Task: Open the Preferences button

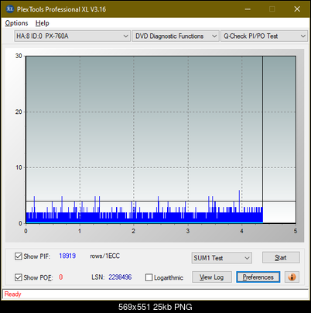Action: click(258, 277)
